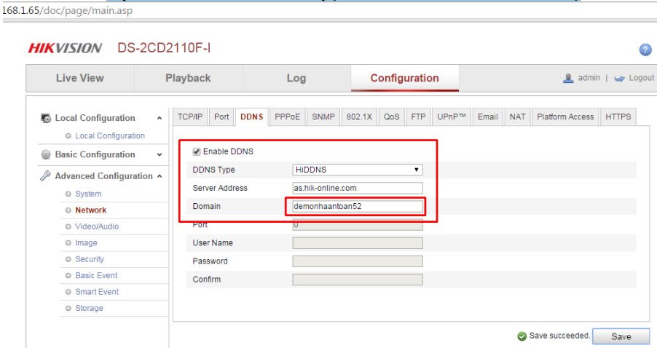This screenshot has height=348, width=657.
Task: Click the Logout arrow icon
Action: (x=619, y=79)
